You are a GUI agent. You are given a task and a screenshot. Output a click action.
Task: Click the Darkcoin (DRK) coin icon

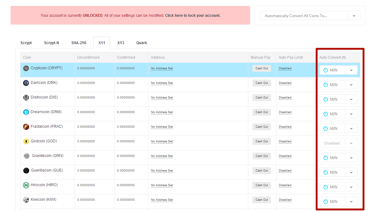26,83
